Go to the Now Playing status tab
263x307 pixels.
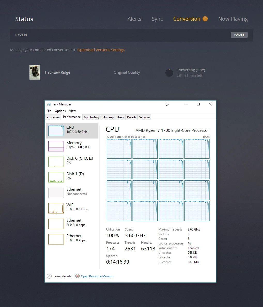[233, 19]
